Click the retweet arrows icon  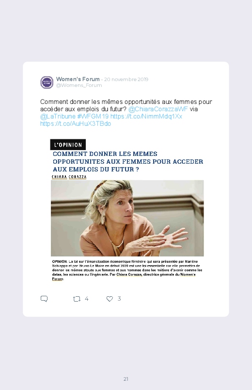click(x=77, y=299)
